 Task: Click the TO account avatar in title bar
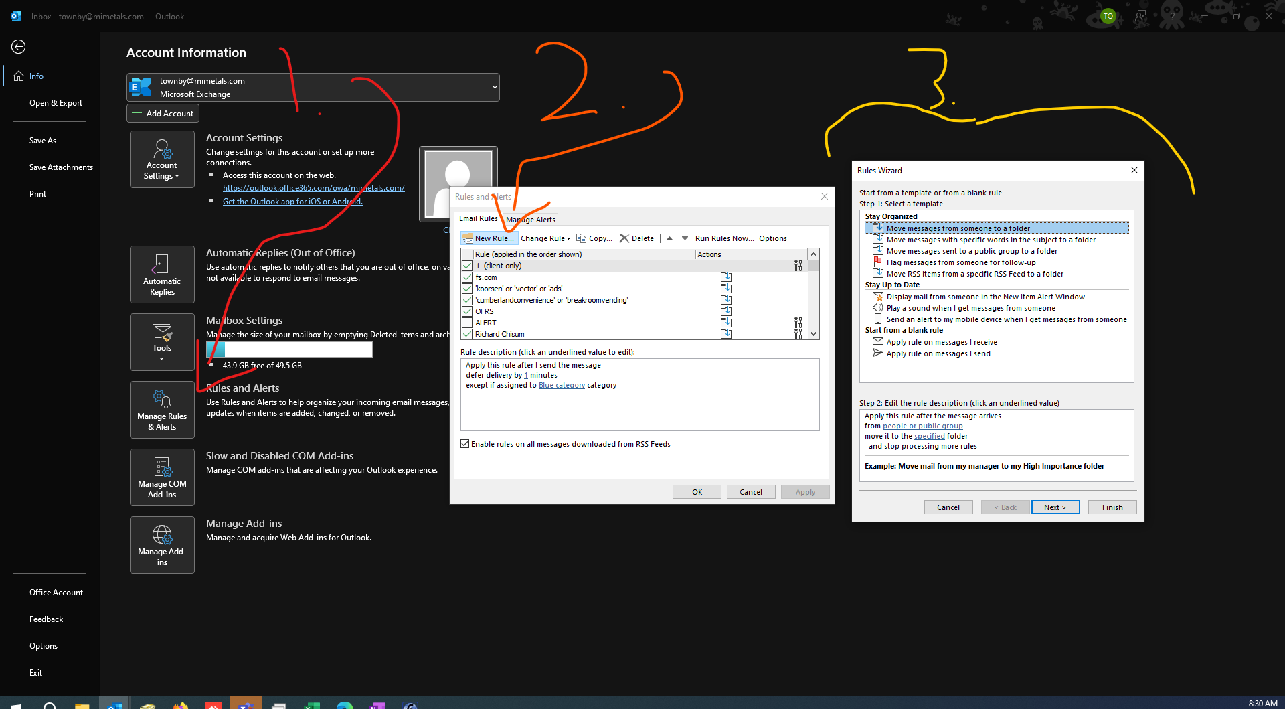1108,16
